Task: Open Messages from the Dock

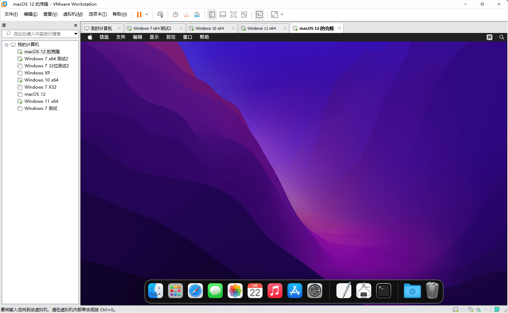Action: point(215,291)
